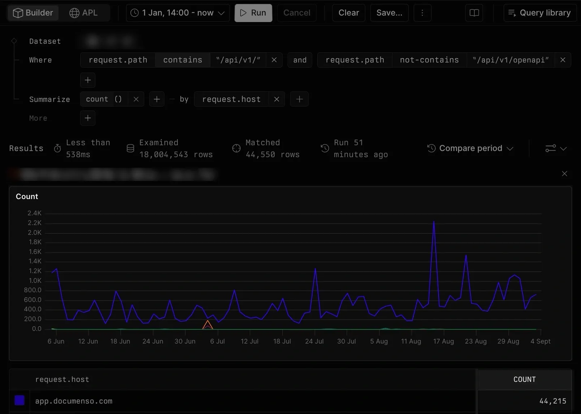
Task: Sort by the COUNT column header
Action: coord(525,379)
